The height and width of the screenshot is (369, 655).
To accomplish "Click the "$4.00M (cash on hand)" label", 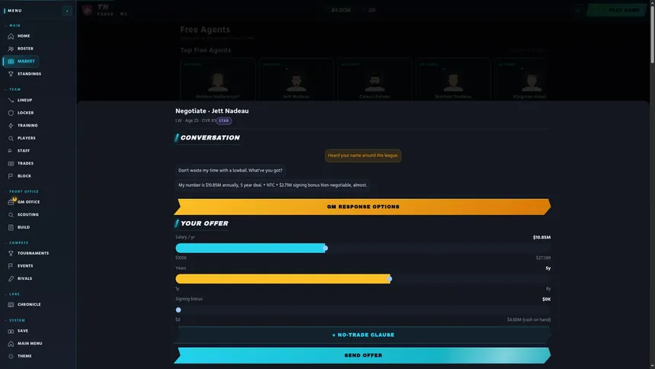I will (x=529, y=319).
